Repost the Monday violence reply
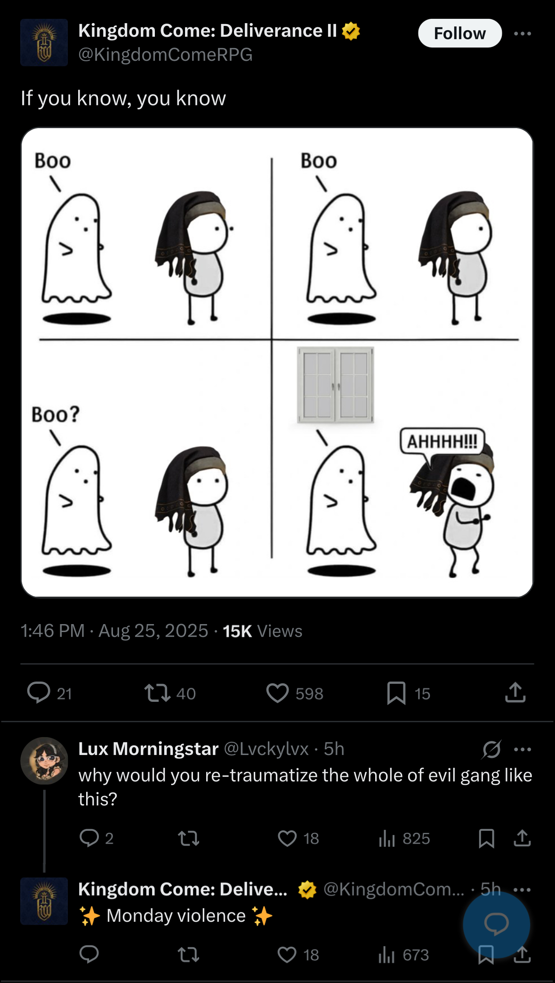The width and height of the screenshot is (555, 983). coord(188,955)
